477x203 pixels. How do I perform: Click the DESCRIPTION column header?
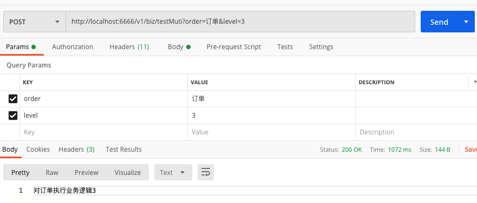point(376,82)
